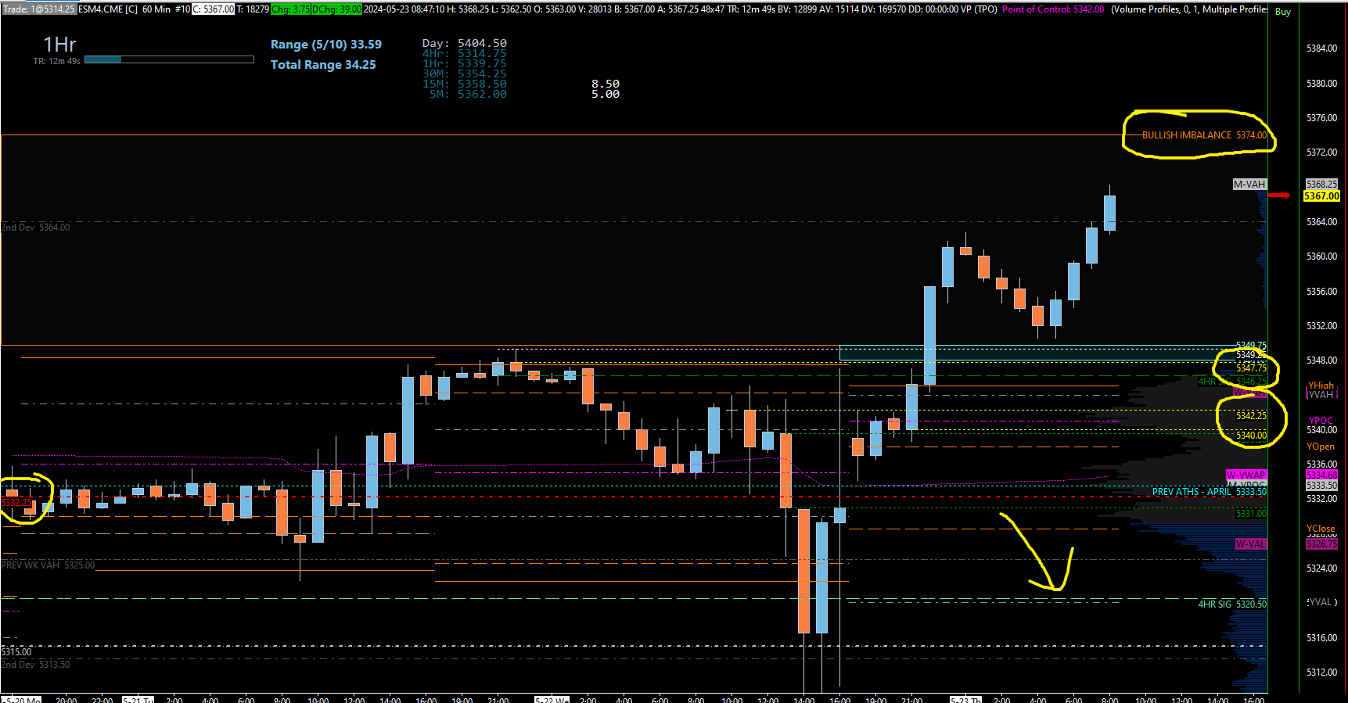
Task: Select the BULLISH IMBALANCE 5374.00 line label
Action: click(x=1204, y=135)
